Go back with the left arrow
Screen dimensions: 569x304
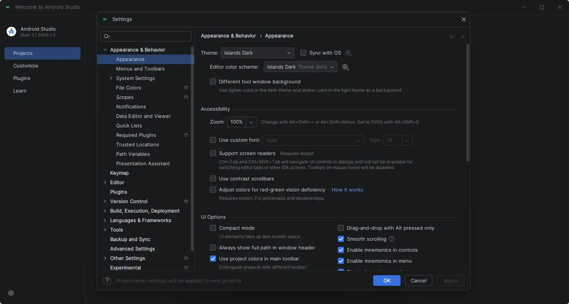coord(452,37)
